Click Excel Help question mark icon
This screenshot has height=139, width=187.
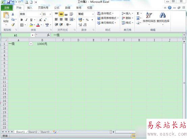click(x=169, y=8)
